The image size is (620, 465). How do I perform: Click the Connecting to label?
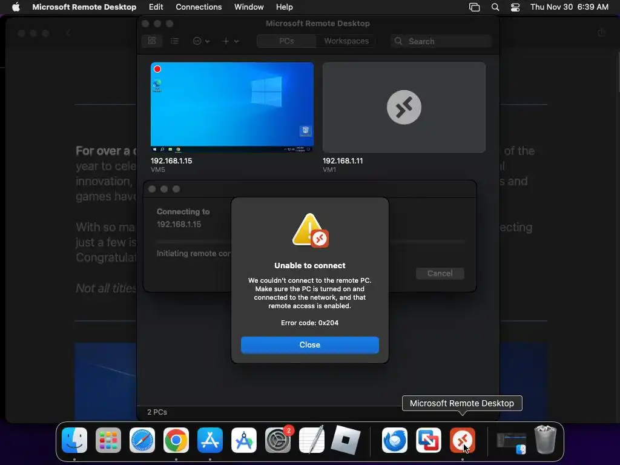[183, 211]
